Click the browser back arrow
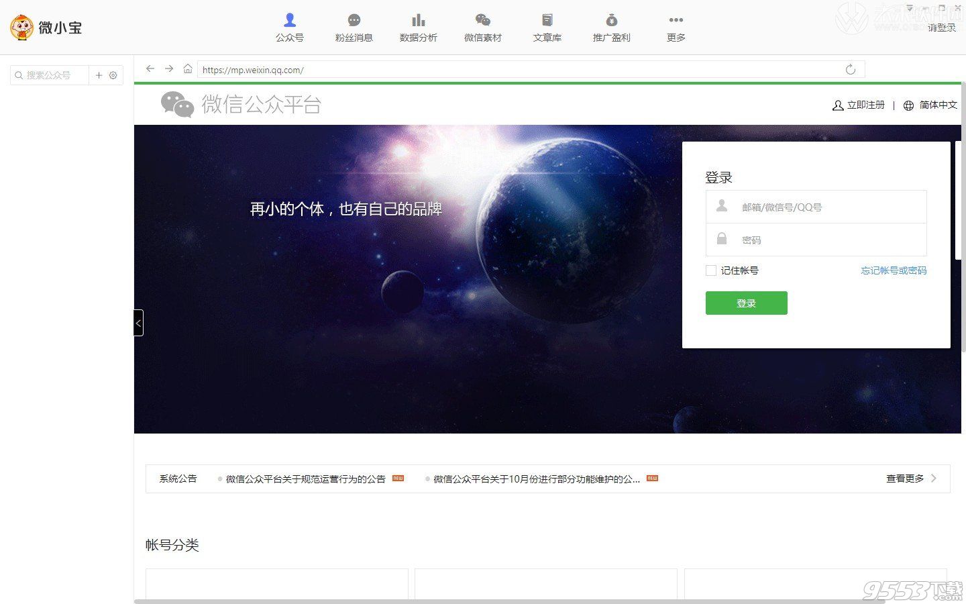The width and height of the screenshot is (966, 604). point(150,69)
